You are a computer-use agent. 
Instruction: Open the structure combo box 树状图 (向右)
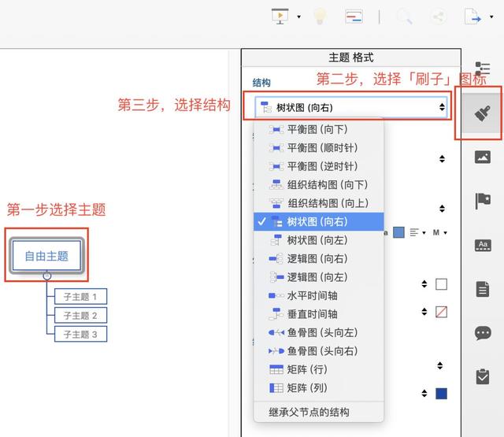click(x=351, y=107)
